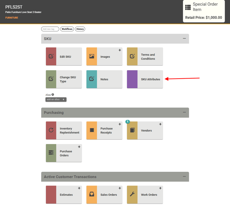Open the History tab
The height and width of the screenshot is (219, 230).
80,29
